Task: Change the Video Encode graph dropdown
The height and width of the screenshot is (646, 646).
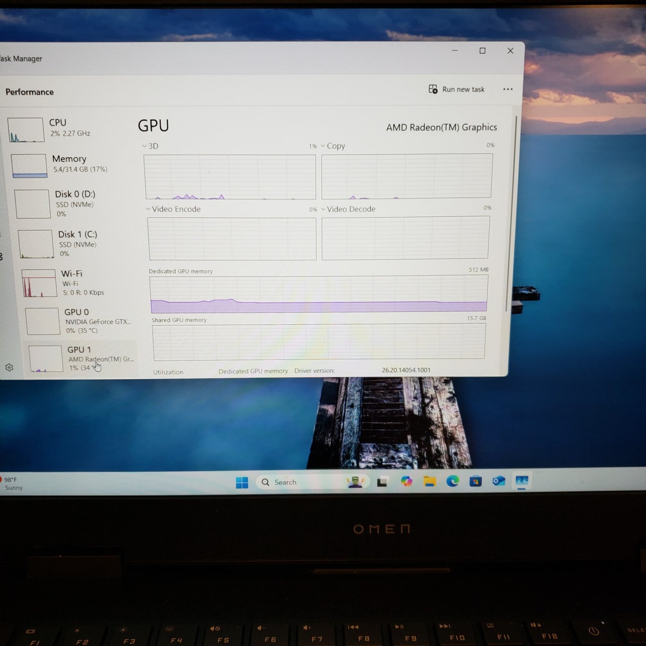Action: point(173,209)
